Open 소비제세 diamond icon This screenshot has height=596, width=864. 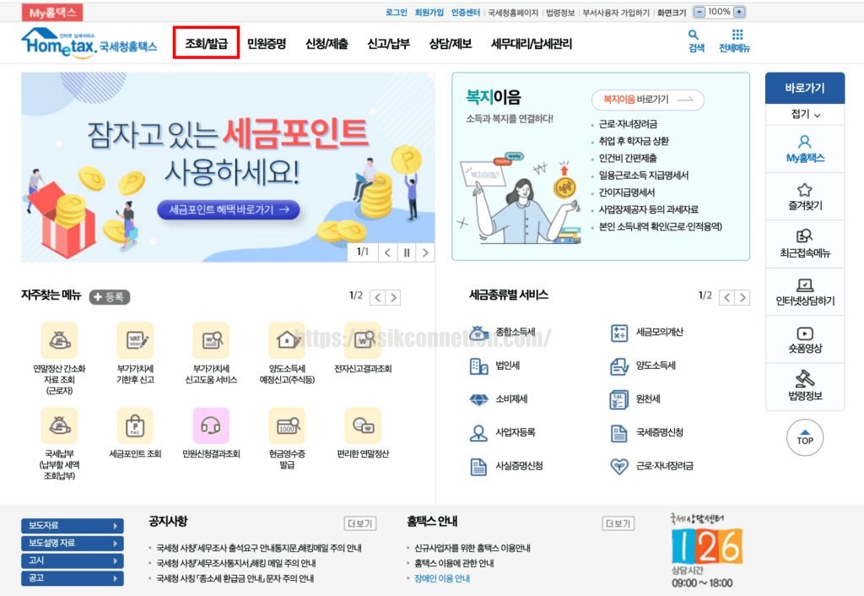point(478,399)
